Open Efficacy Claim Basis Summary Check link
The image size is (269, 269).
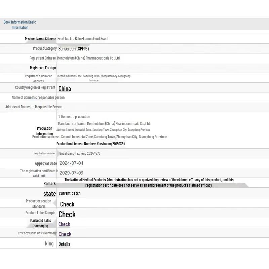[x=65, y=234]
